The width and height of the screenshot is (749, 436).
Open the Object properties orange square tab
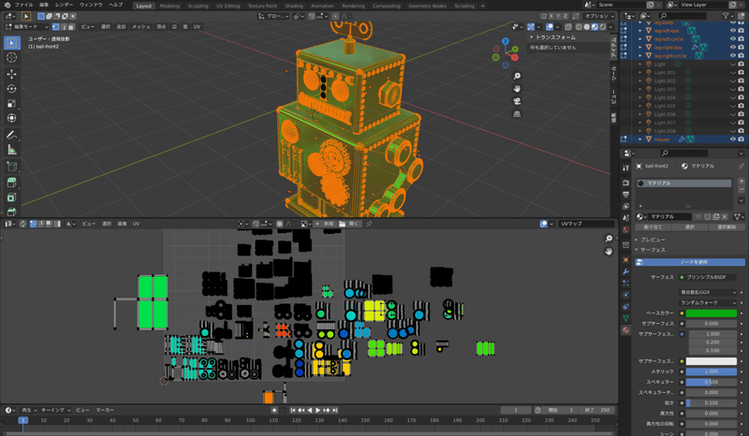click(x=625, y=260)
